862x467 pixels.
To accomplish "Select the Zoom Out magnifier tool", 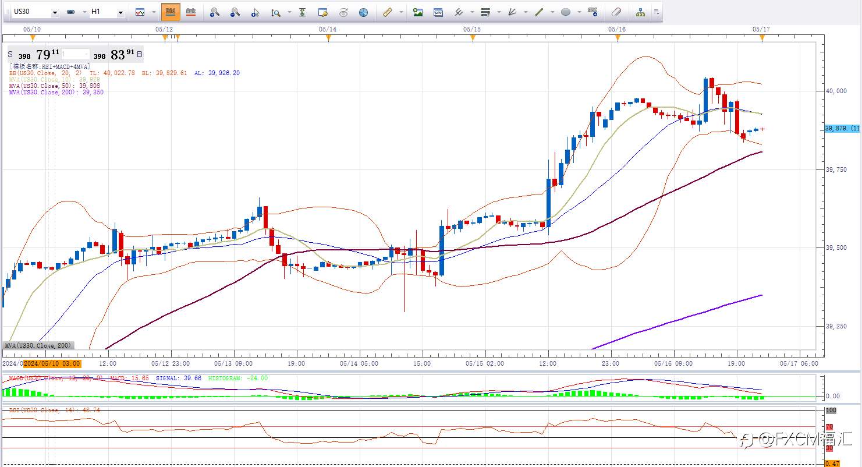I will pos(235,12).
